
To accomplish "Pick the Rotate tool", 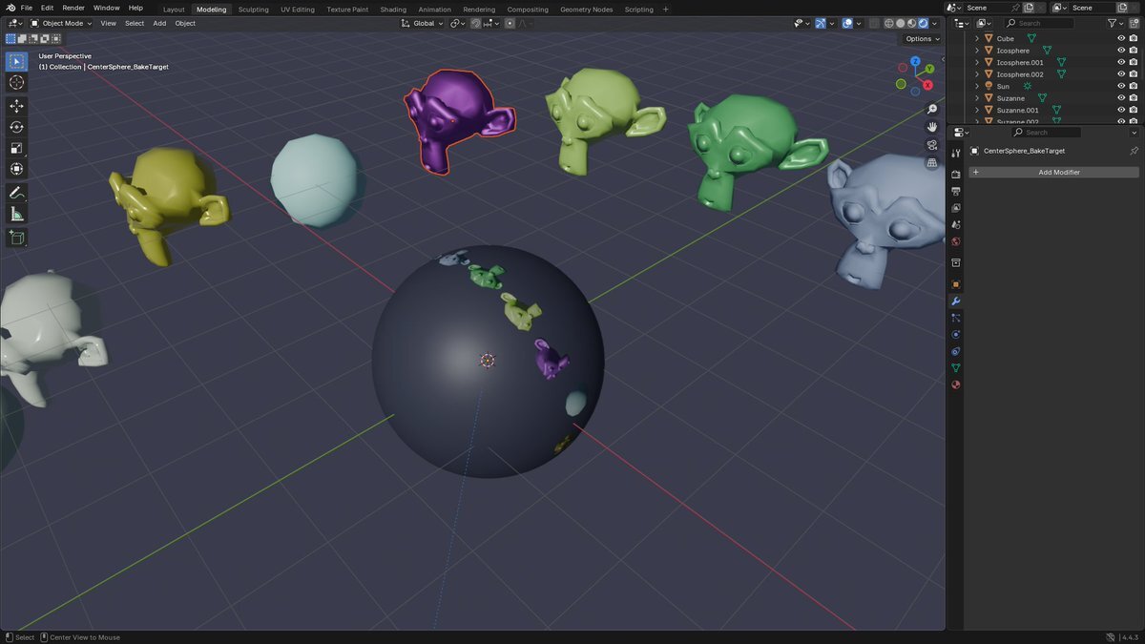I will pyautogui.click(x=16, y=127).
